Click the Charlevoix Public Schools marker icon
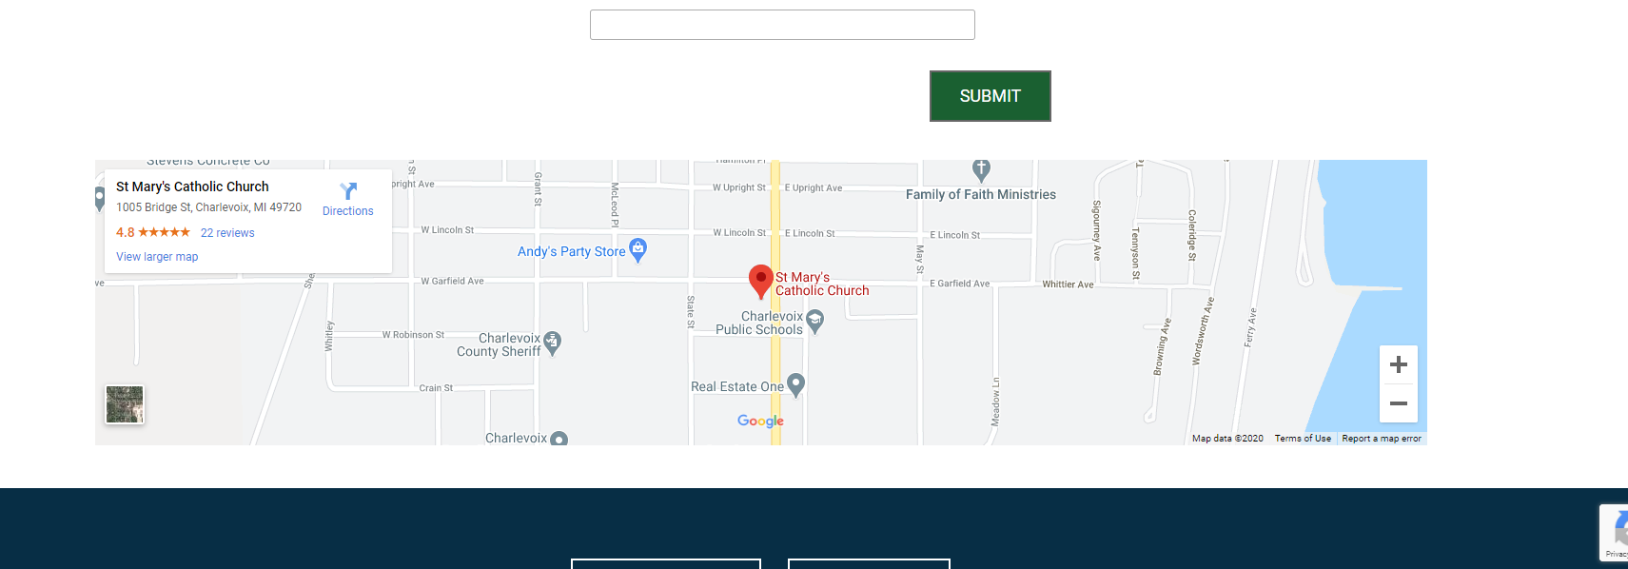Screen dimensions: 1628x569 coord(814,322)
